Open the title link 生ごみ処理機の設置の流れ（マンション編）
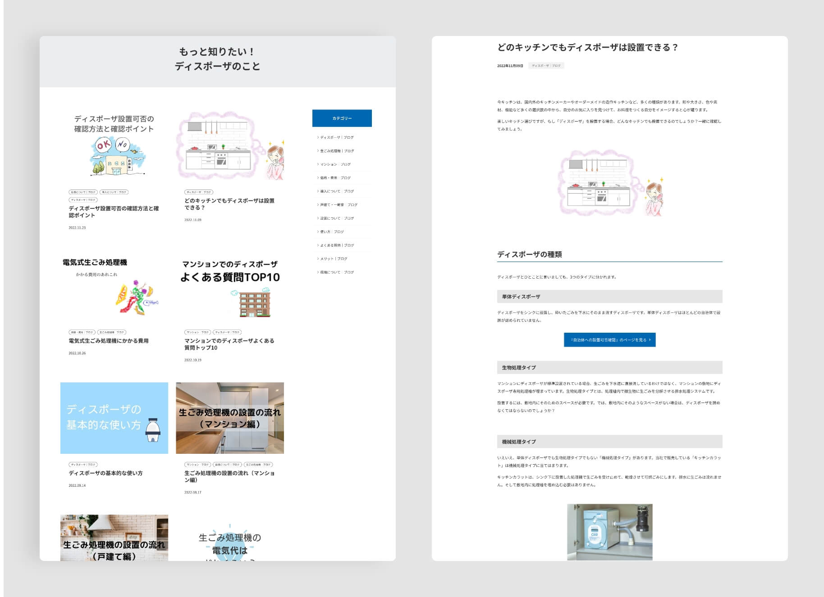The image size is (824, 597). tap(229, 477)
